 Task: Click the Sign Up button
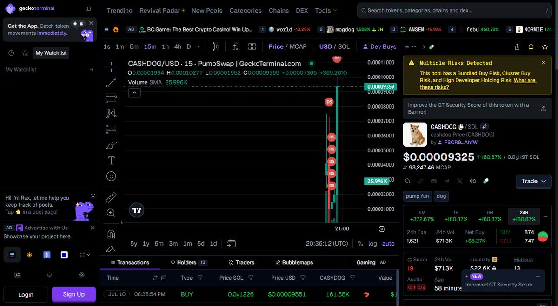74,294
